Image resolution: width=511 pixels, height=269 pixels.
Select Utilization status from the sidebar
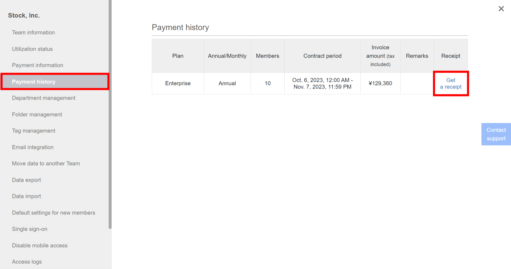(32, 49)
